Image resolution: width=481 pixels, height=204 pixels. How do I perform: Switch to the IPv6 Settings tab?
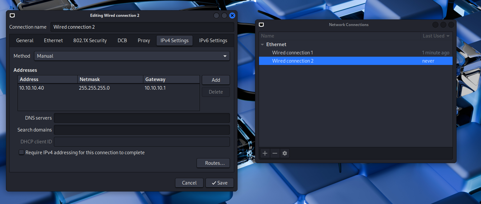[x=213, y=41]
